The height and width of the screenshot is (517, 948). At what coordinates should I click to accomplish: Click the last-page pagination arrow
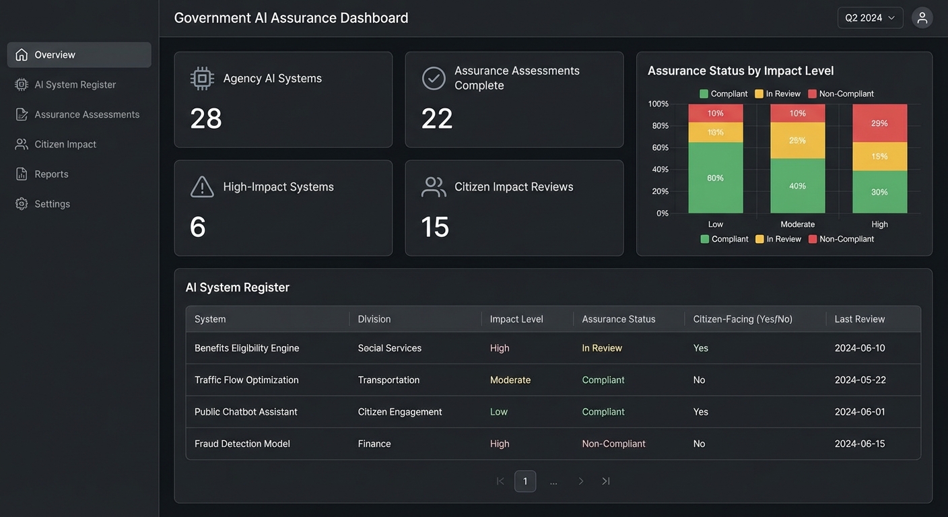(605, 481)
